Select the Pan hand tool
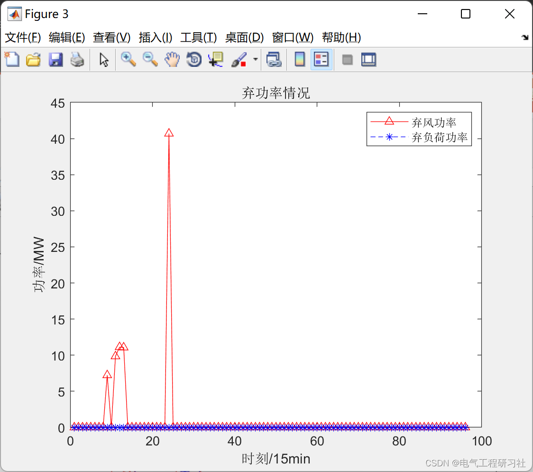The width and height of the screenshot is (533, 472). click(x=172, y=59)
